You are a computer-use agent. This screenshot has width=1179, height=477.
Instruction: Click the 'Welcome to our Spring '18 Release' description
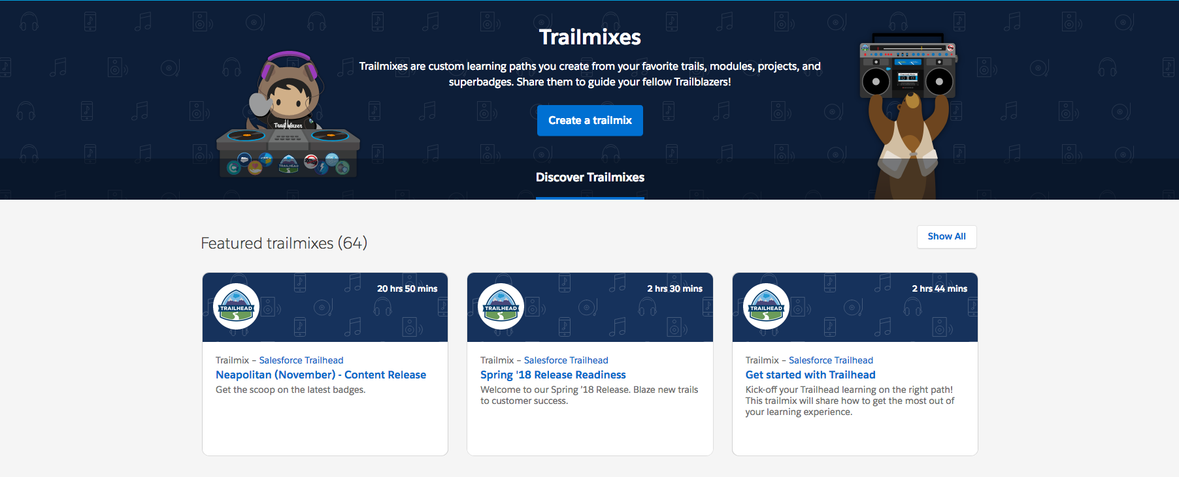click(x=589, y=395)
